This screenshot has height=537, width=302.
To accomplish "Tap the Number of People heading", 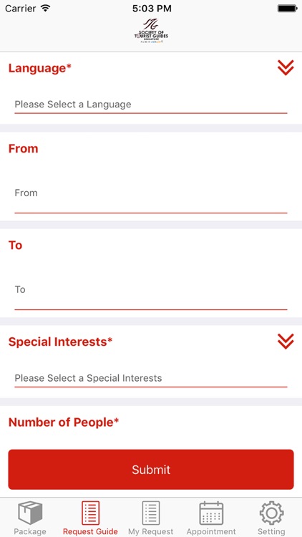I will (64, 422).
